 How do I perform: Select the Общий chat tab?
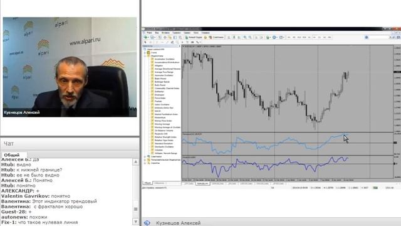(x=12, y=155)
